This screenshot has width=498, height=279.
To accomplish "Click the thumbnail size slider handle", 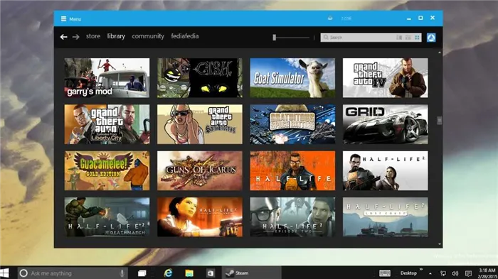I will [x=274, y=38].
